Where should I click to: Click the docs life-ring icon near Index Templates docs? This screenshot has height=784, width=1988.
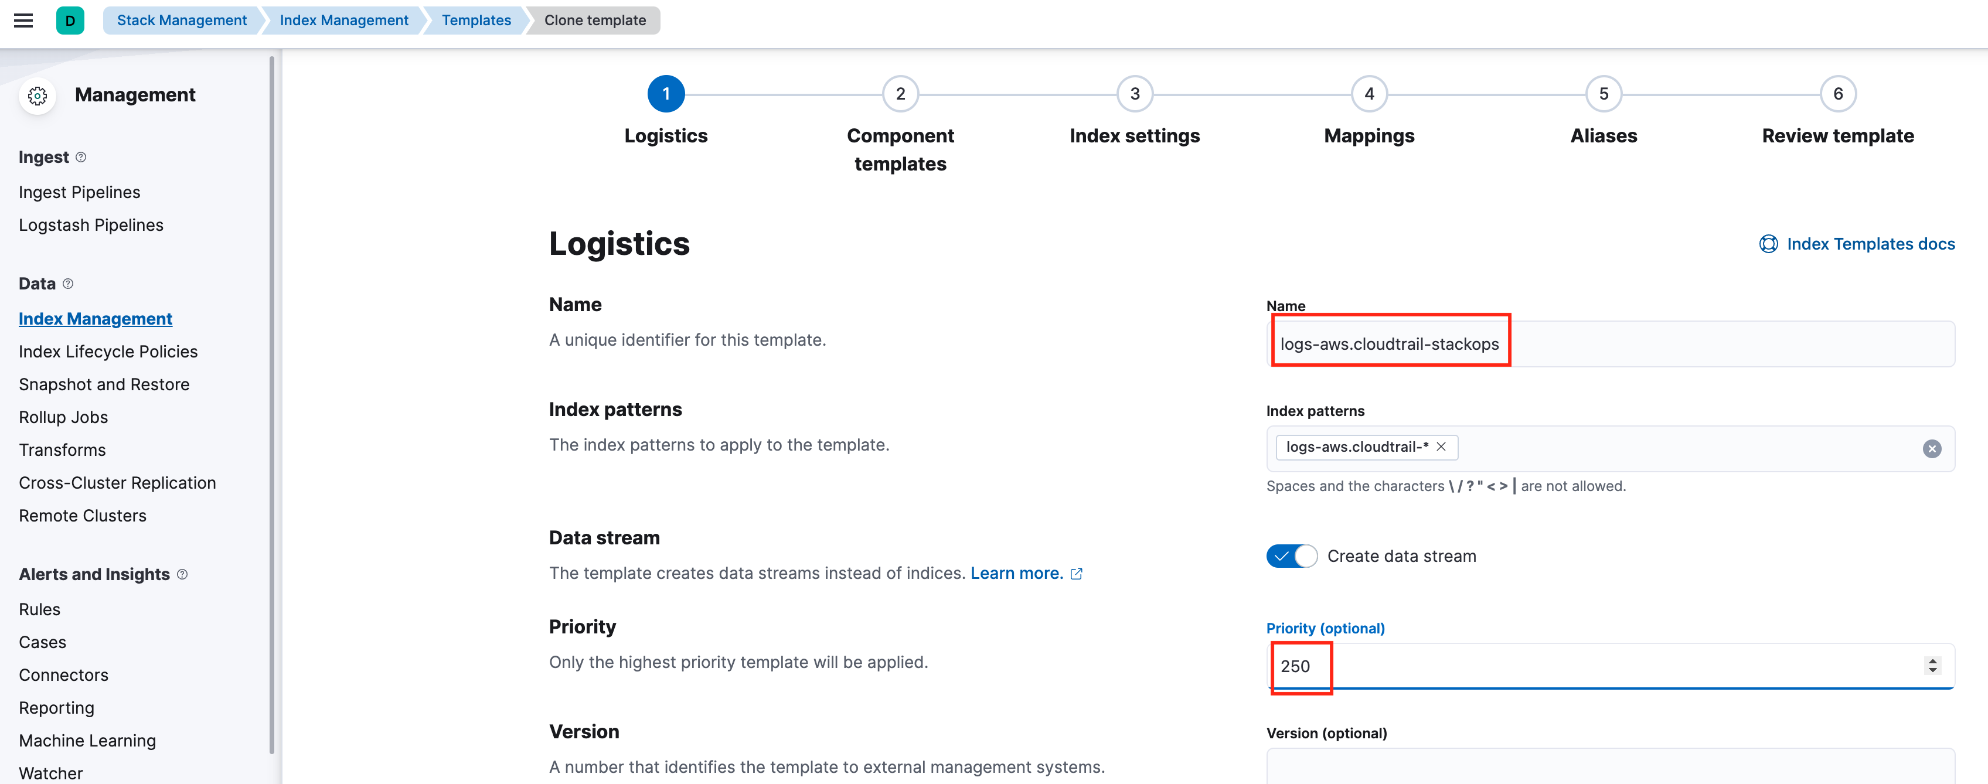click(1769, 244)
